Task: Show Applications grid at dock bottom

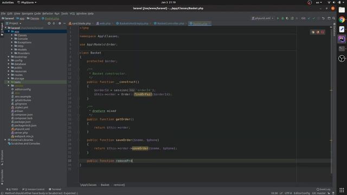Action: point(342,190)
